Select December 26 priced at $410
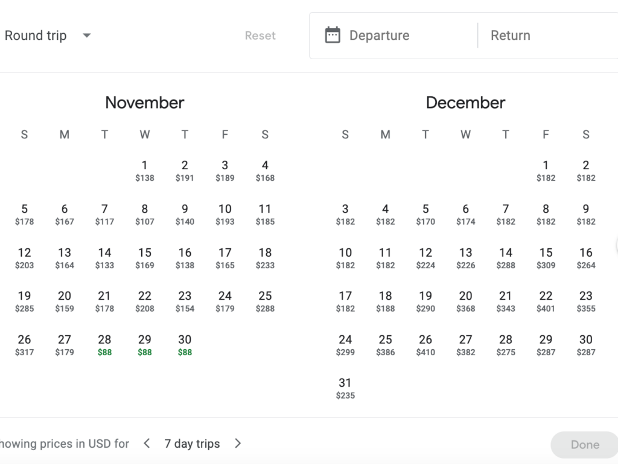The image size is (618, 464). pyautogui.click(x=425, y=345)
